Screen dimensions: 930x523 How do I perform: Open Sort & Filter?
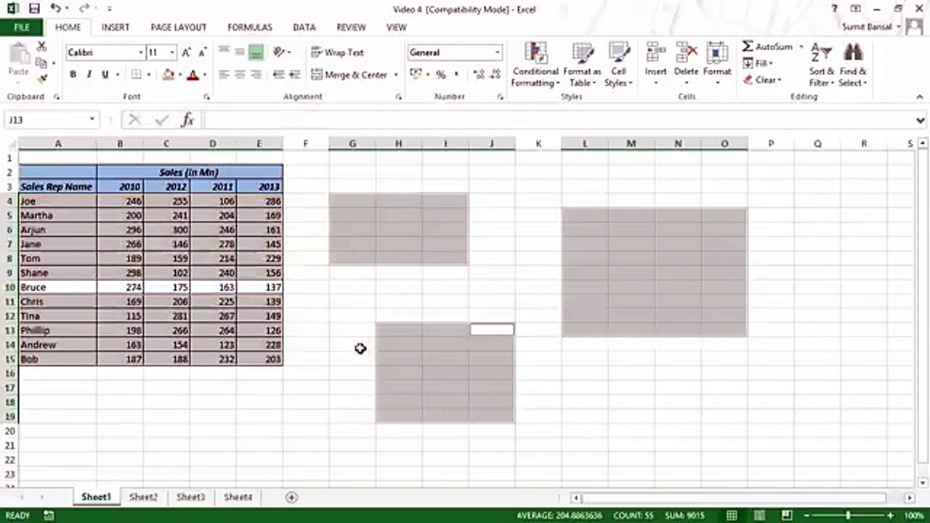coord(821,65)
